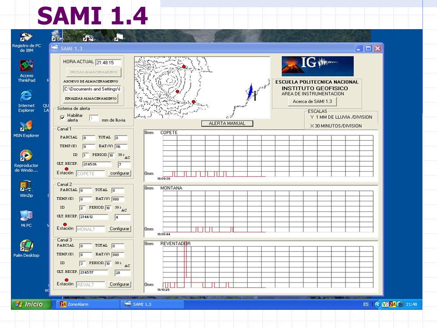This screenshot has height=328, width=437.
Task: Click the contour map image
Action: coord(202,87)
